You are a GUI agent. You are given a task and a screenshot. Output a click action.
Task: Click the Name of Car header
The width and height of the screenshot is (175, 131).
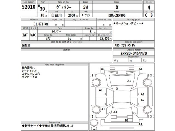pyautogui.click(x=64, y=2)
